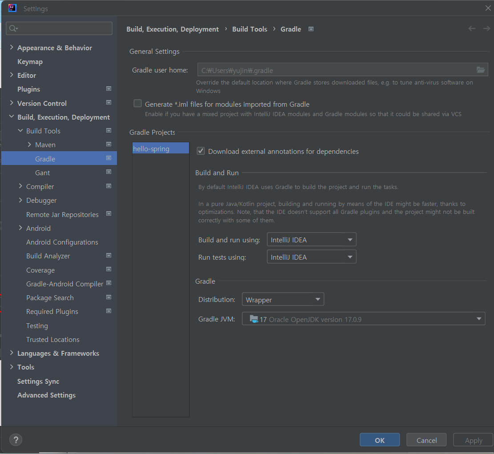494x454 pixels.
Task: Click the OK button
Action: [x=380, y=440]
